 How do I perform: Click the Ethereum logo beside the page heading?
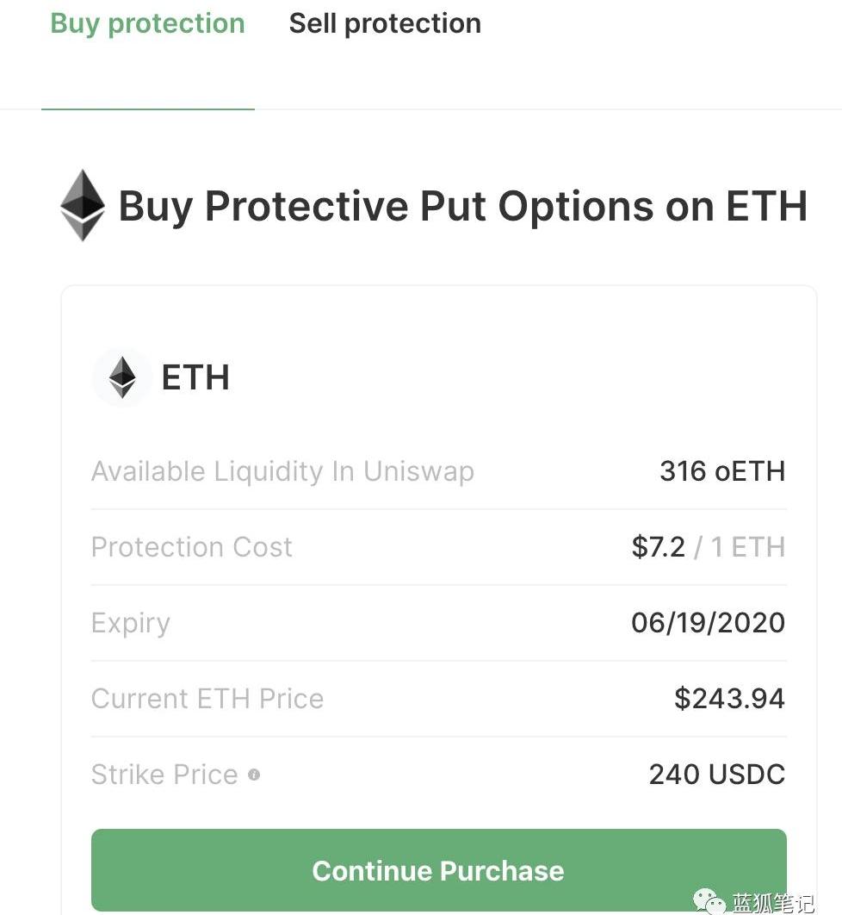[83, 206]
